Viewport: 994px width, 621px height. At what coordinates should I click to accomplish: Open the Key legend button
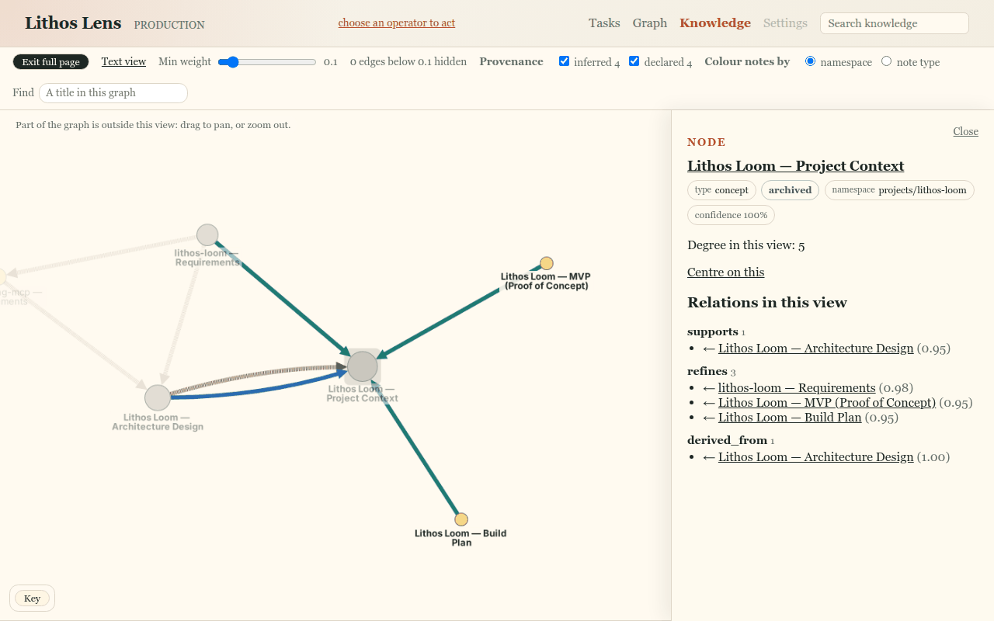coord(32,598)
